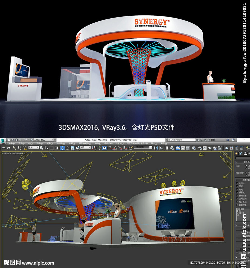Image resolution: width=250 pixels, height=268 pixels.
Task: Click the Open File icon in quick access bar
Action: tap(13, 140)
